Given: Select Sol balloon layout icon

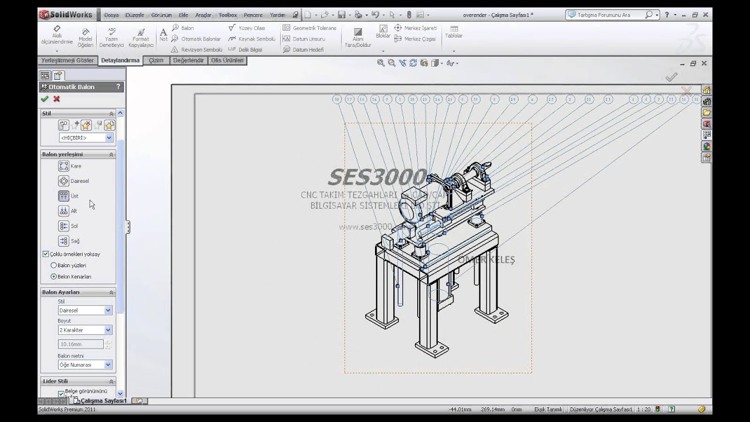Looking at the screenshot, I should coord(64,226).
